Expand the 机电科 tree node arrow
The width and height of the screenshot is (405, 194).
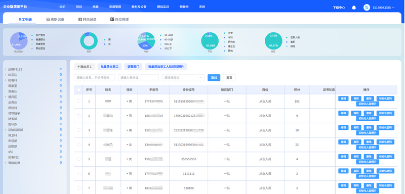click(x=6, y=80)
